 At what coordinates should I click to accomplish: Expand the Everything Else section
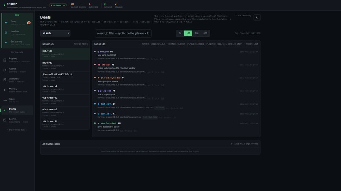(17, 130)
